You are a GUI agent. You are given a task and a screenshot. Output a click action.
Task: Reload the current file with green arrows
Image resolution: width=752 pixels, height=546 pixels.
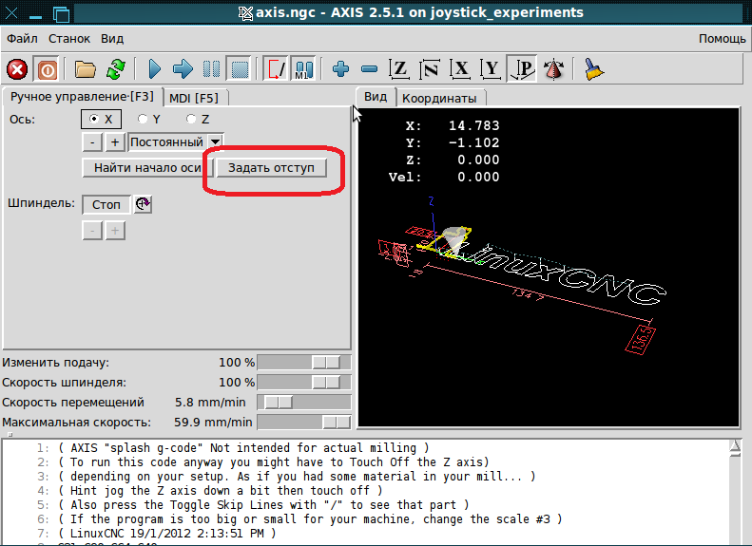click(116, 69)
